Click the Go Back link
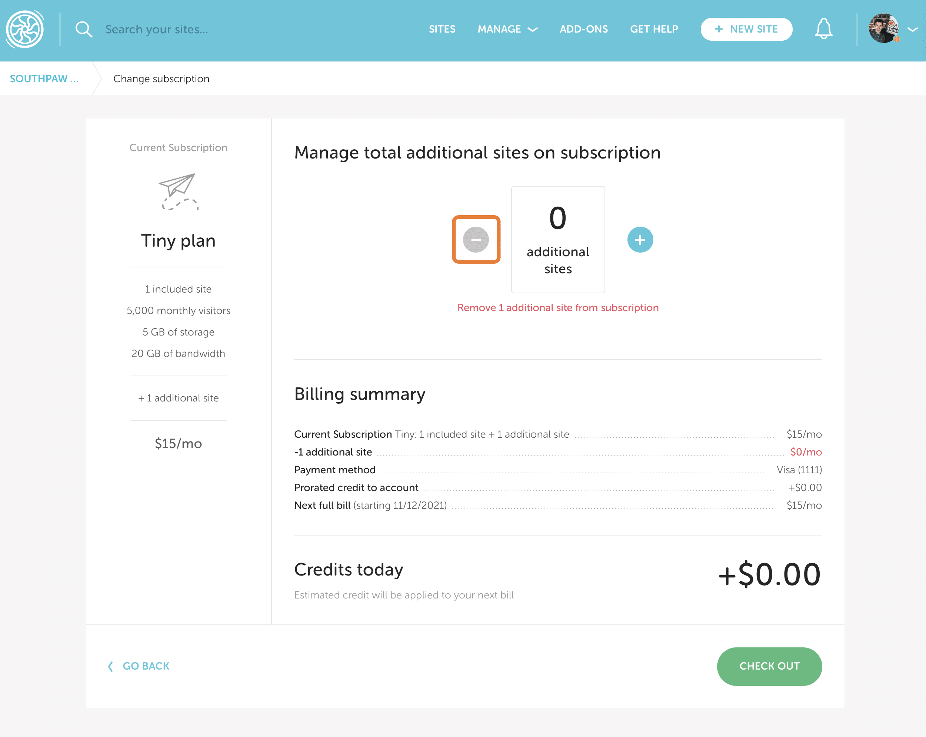Screen dimensions: 926x737 click(x=146, y=666)
